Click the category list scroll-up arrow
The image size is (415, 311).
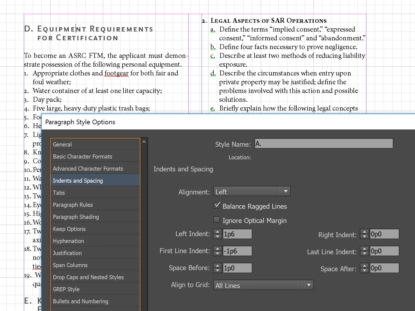(144, 141)
